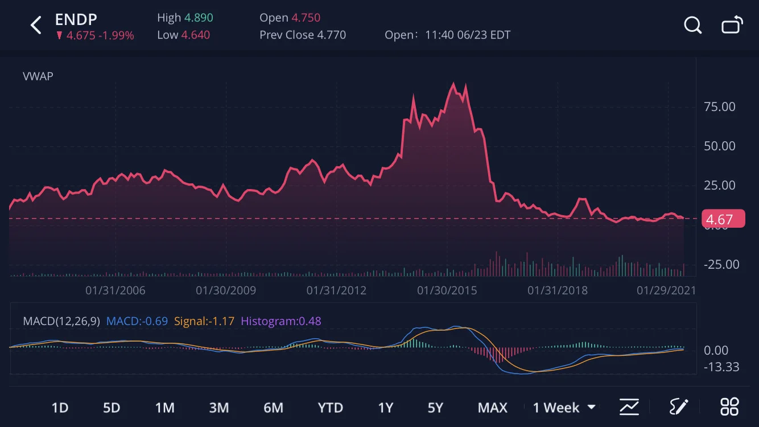Tap the 01/30/2015 date axis label
The image size is (759, 427).
tap(447, 291)
